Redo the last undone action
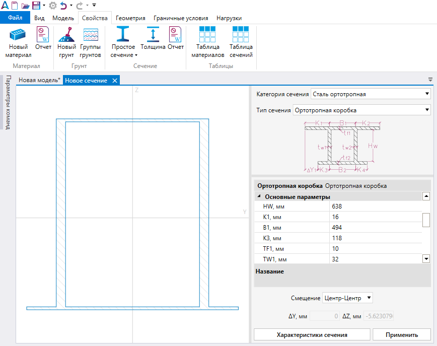Screen dimensions: 437x346 coord(80,6)
